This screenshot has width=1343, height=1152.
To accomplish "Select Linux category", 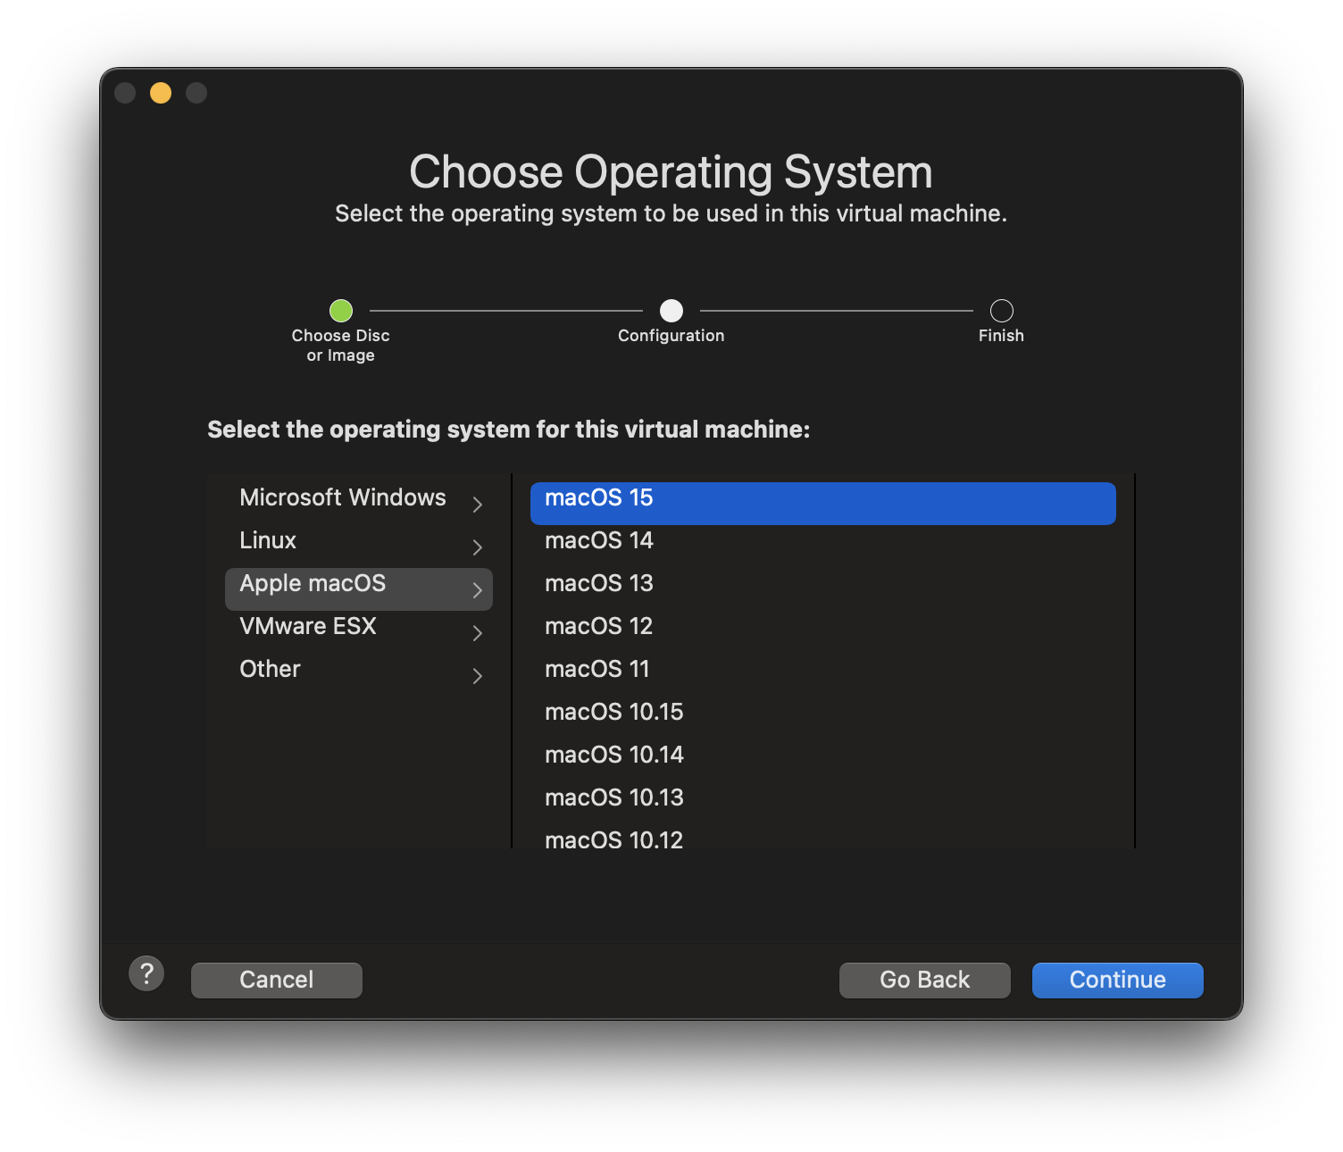I will pyautogui.click(x=359, y=546).
